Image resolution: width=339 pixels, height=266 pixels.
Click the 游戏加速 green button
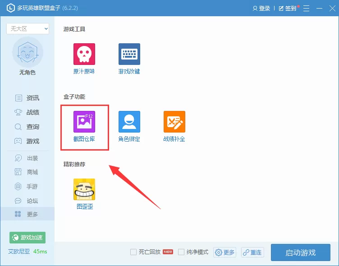click(x=27, y=238)
